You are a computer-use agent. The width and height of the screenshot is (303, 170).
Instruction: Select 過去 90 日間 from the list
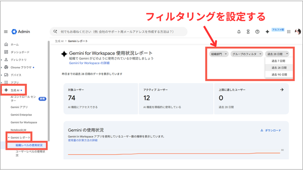coord(279,75)
